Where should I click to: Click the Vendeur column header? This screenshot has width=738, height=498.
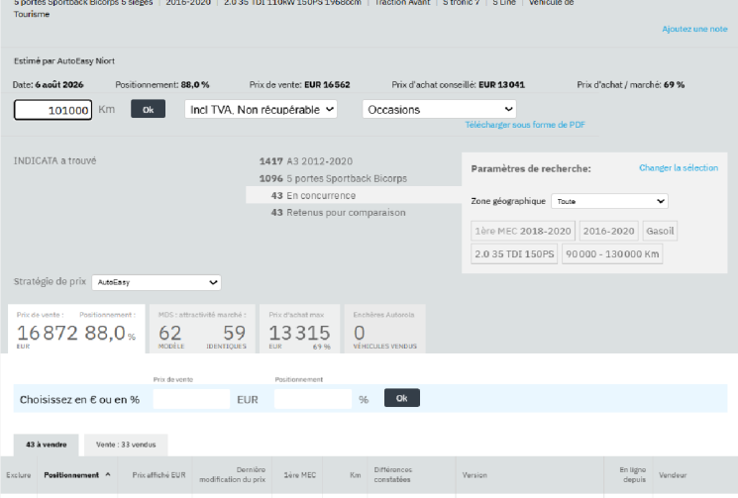tap(673, 475)
